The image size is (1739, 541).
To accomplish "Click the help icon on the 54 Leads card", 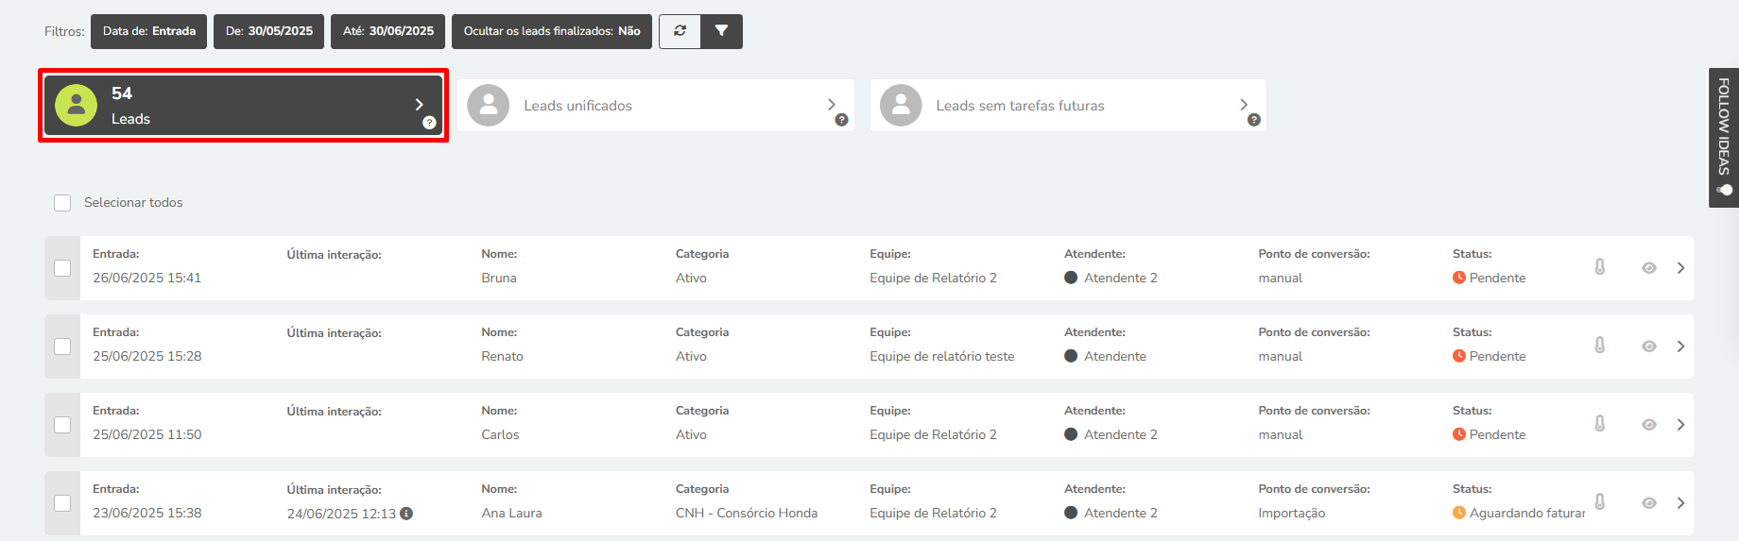I will 429,123.
